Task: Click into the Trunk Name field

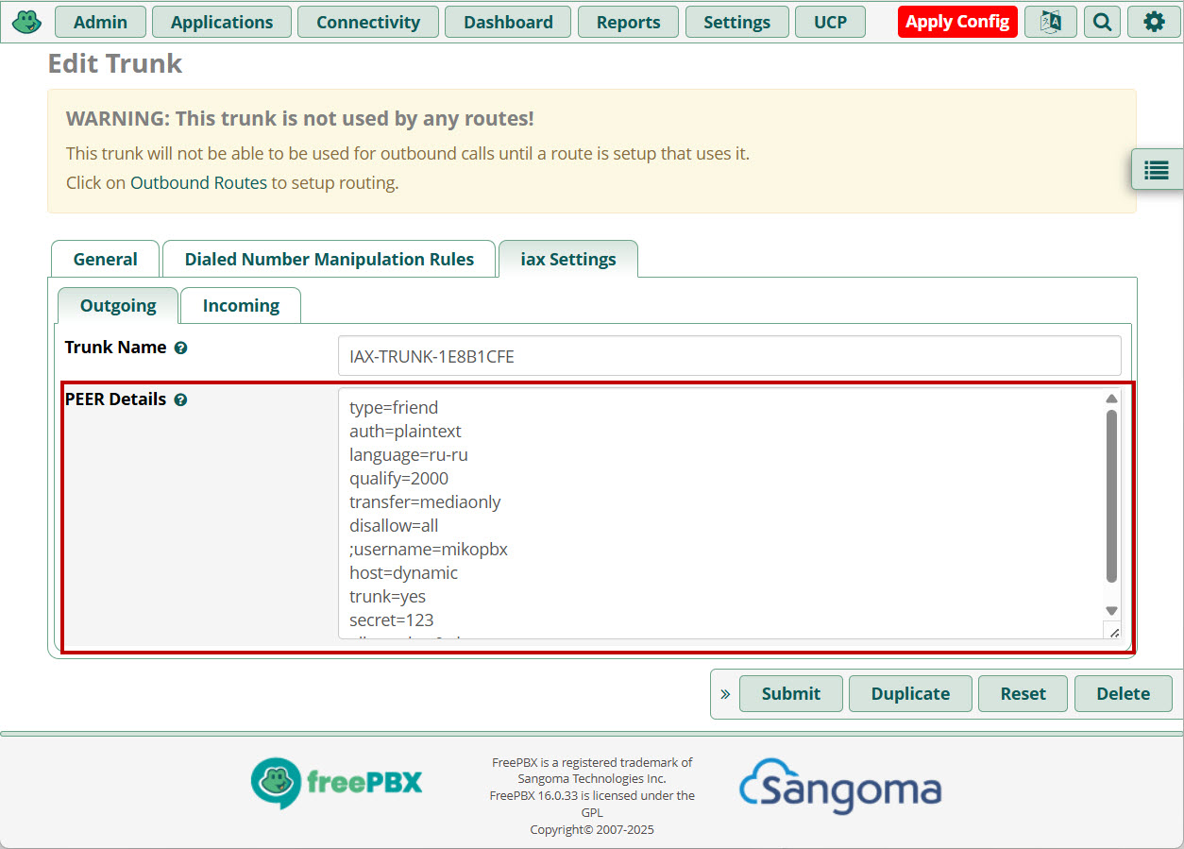Action: [x=729, y=356]
